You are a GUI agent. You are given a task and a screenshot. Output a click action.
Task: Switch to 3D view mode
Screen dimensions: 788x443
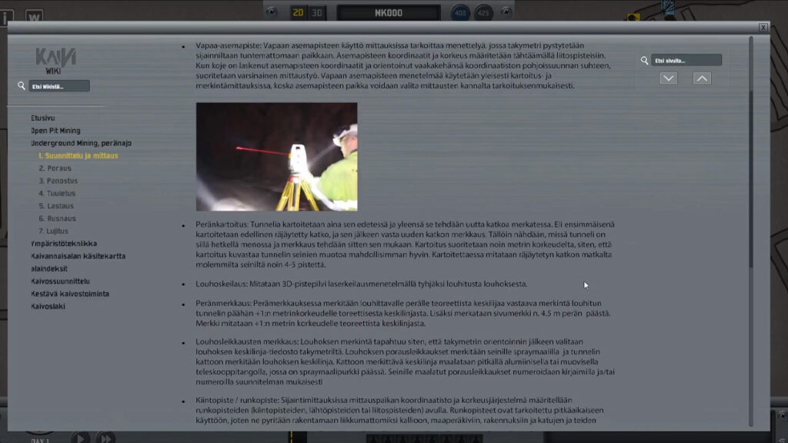pos(317,12)
